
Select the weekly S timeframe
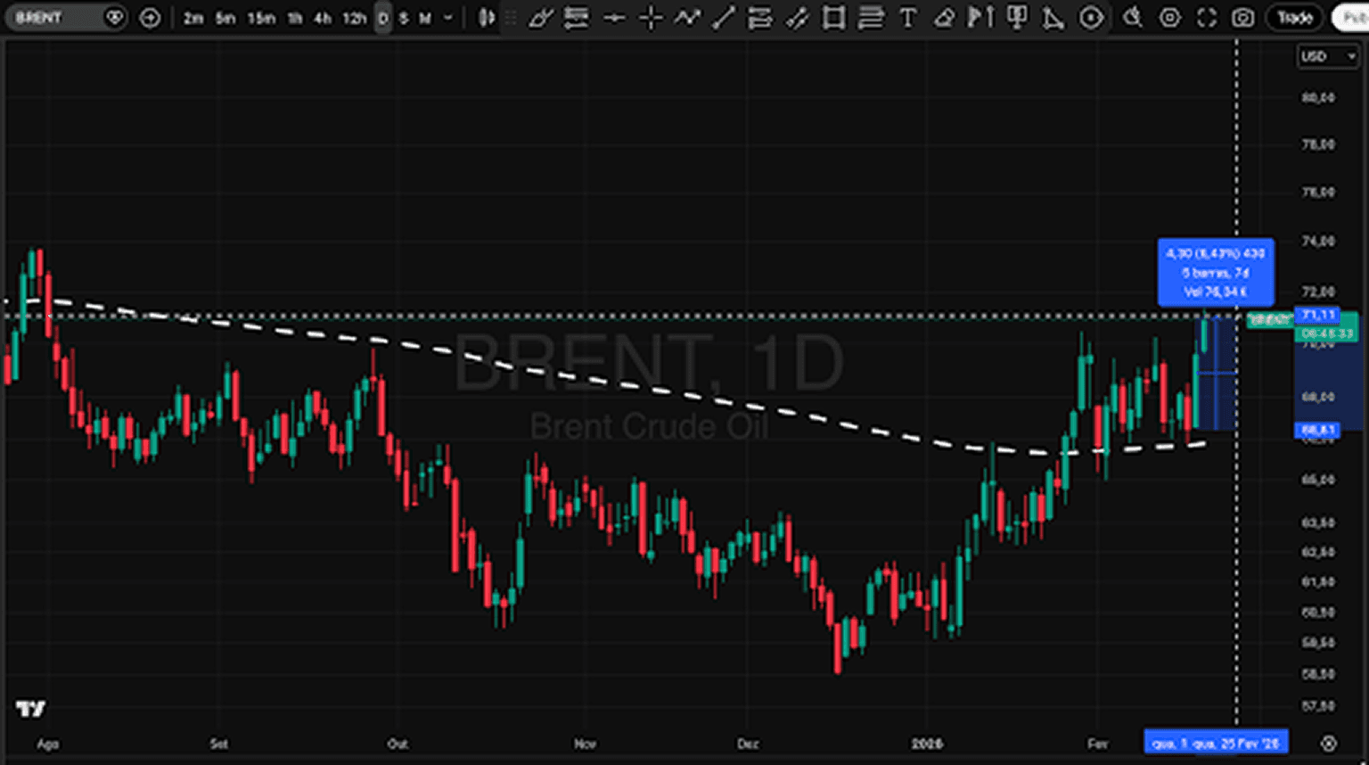pos(404,18)
